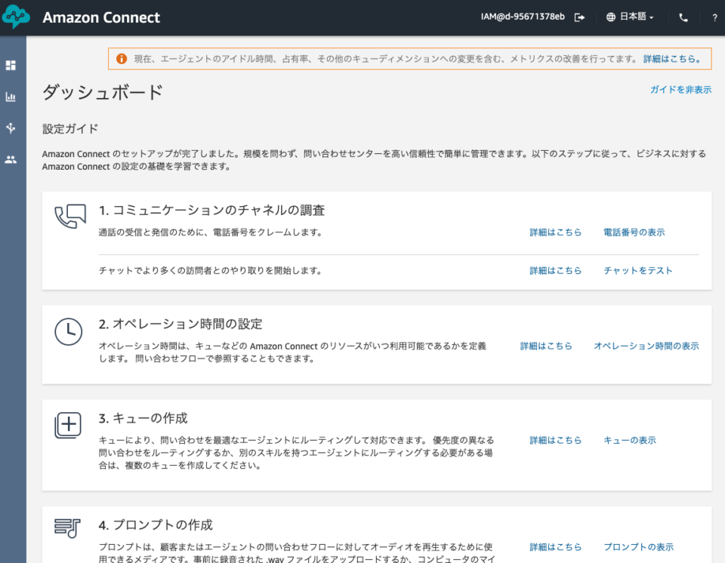
Task: Click the Amazon Connect cloud logo
Action: (x=16, y=17)
